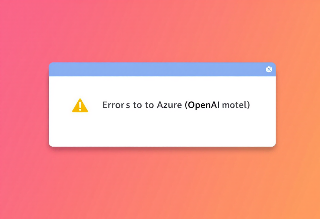320x219 pixels.
Task: Click the word "Errors" in the message
Action: point(116,105)
